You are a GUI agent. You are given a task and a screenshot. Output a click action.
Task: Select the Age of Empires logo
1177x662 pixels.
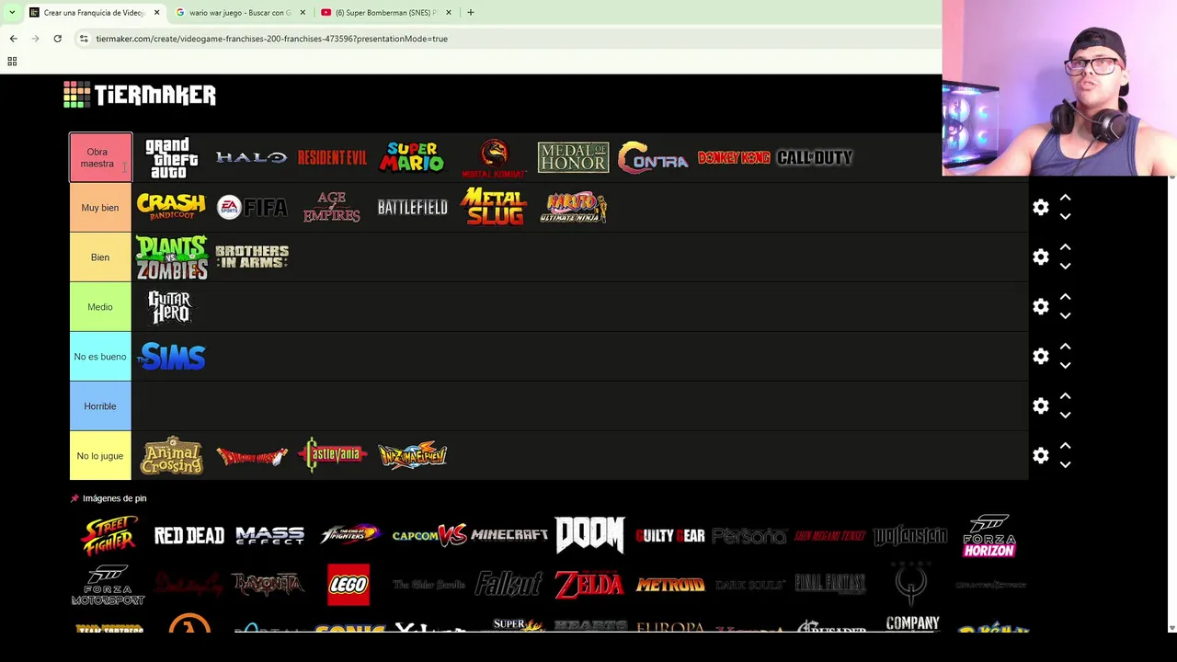click(332, 208)
